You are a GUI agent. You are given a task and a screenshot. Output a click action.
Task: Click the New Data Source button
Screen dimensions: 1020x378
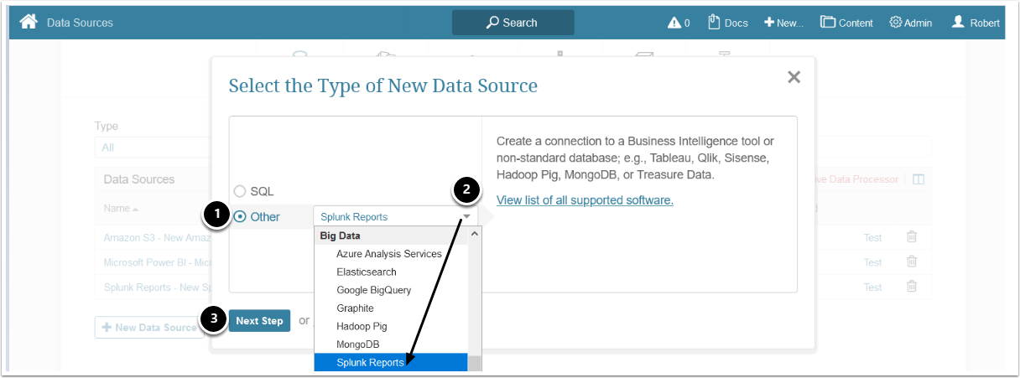pos(148,328)
